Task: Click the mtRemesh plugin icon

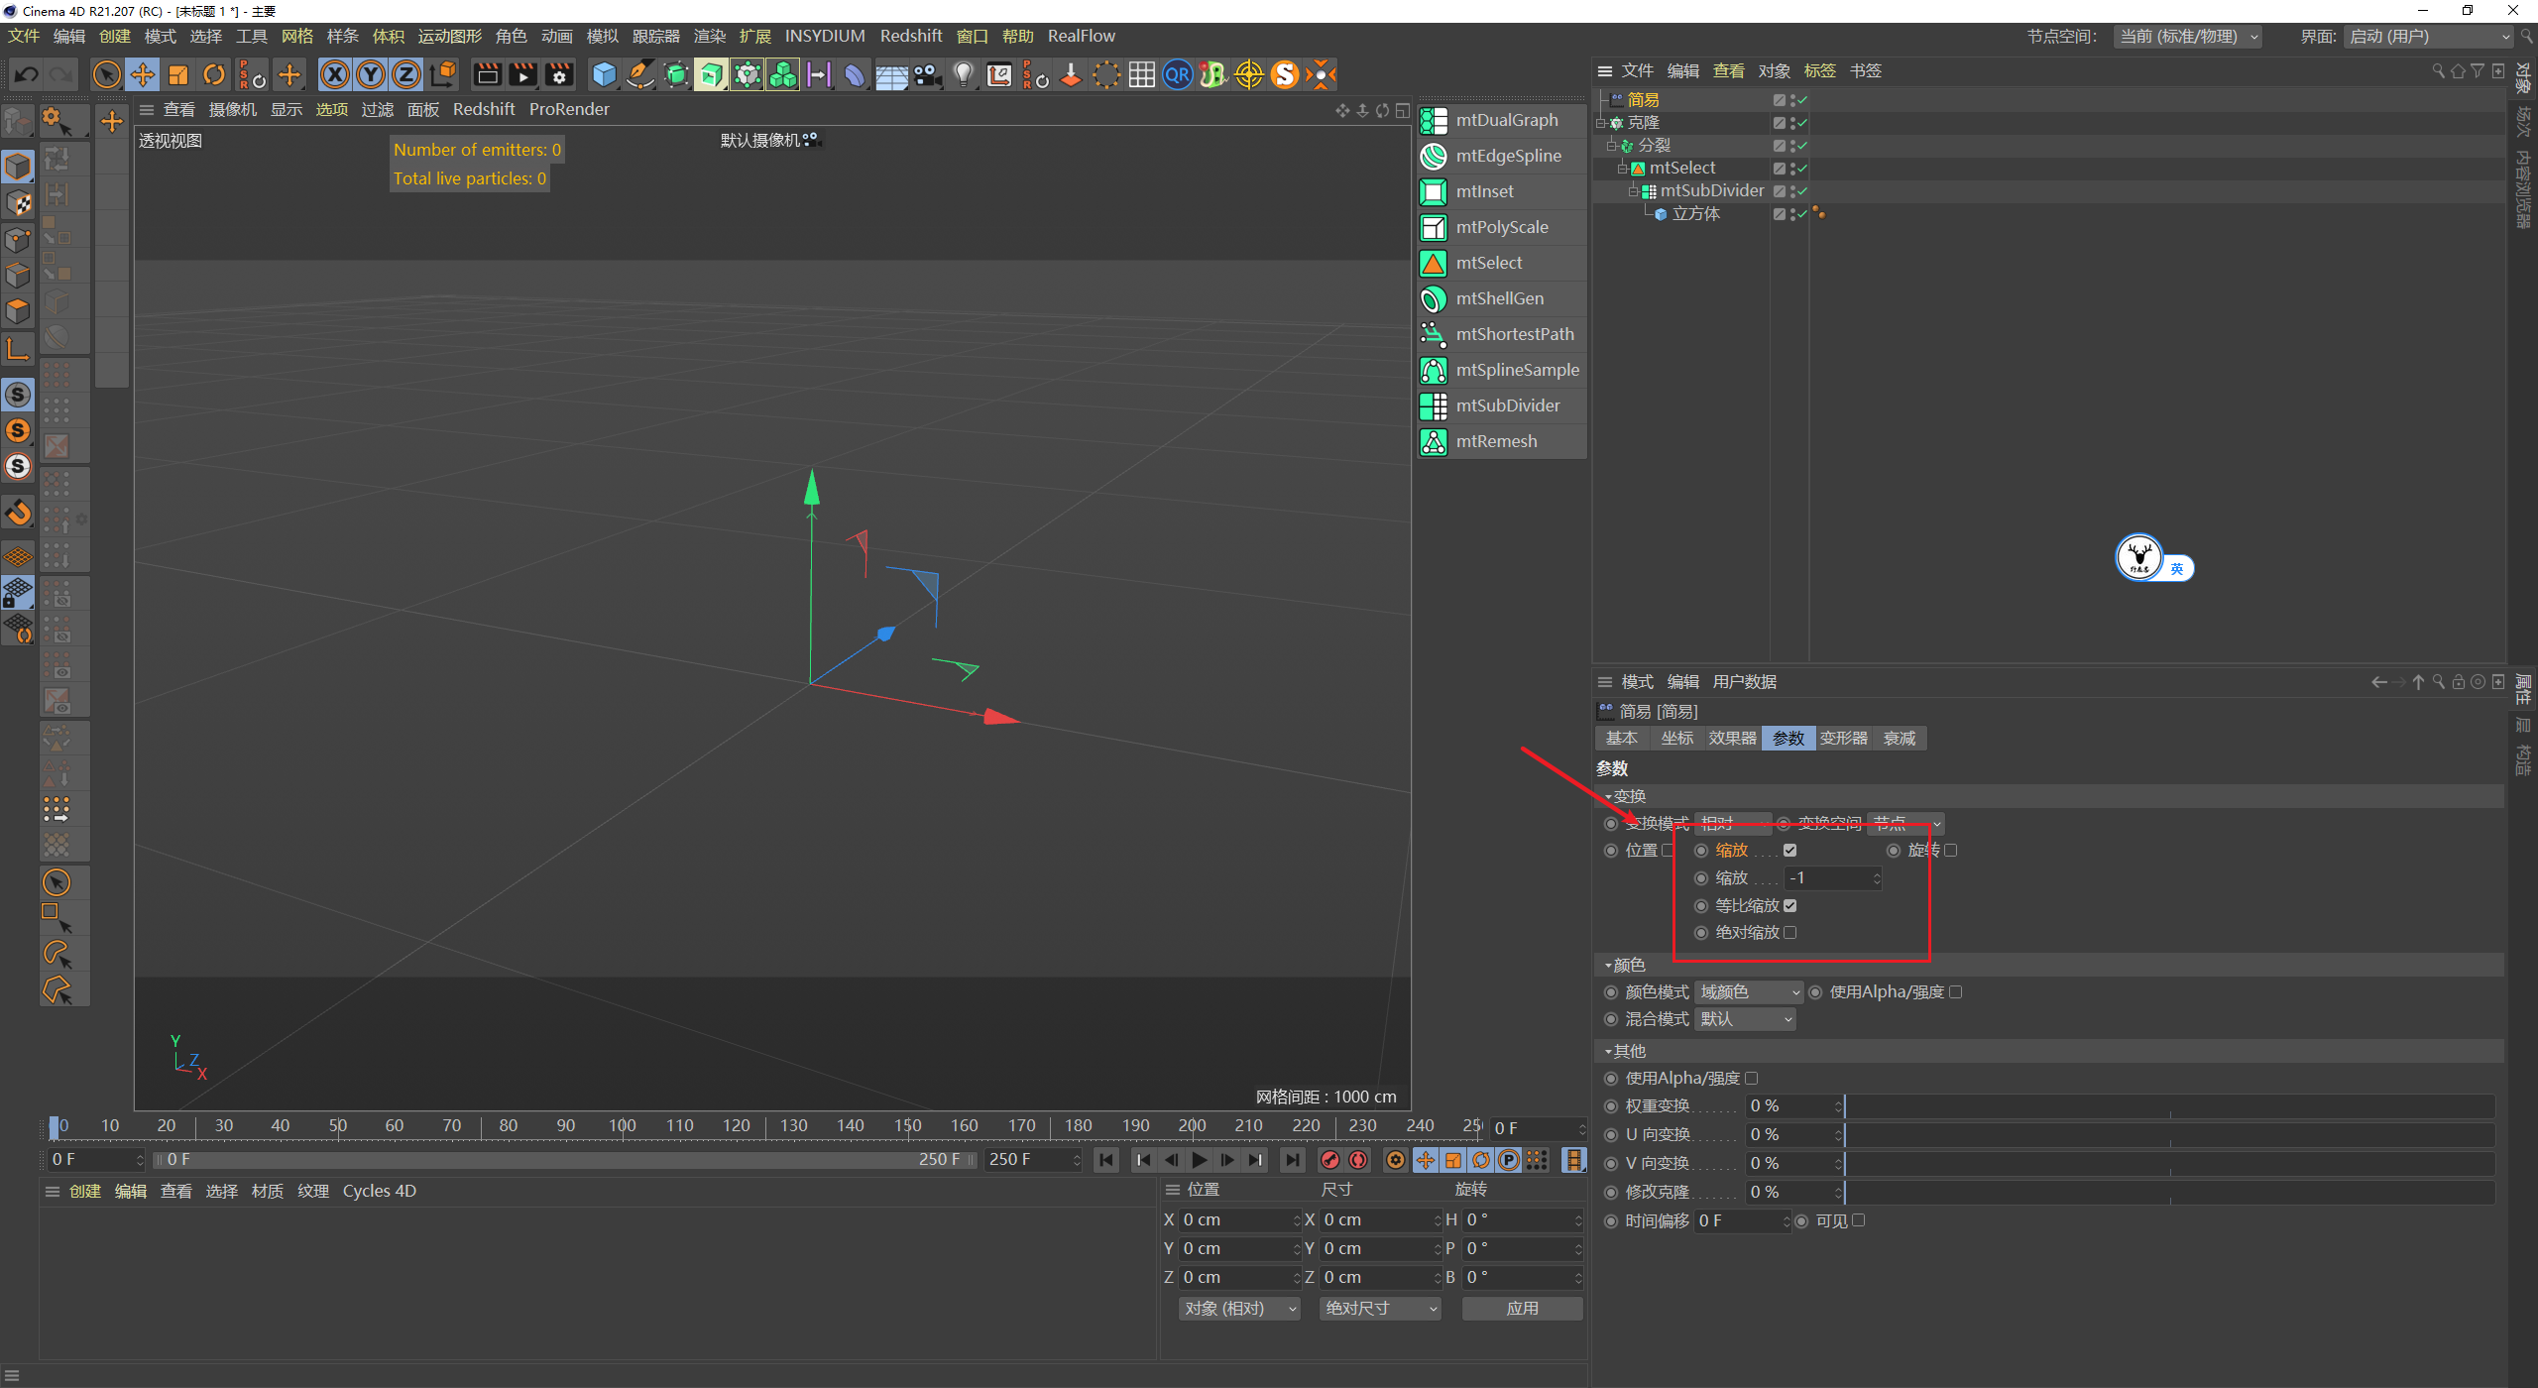Action: tap(1434, 441)
